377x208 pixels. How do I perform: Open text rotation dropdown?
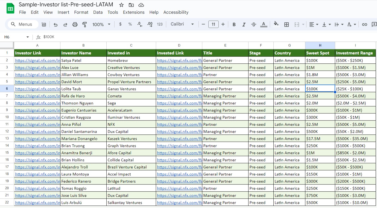coord(352,24)
